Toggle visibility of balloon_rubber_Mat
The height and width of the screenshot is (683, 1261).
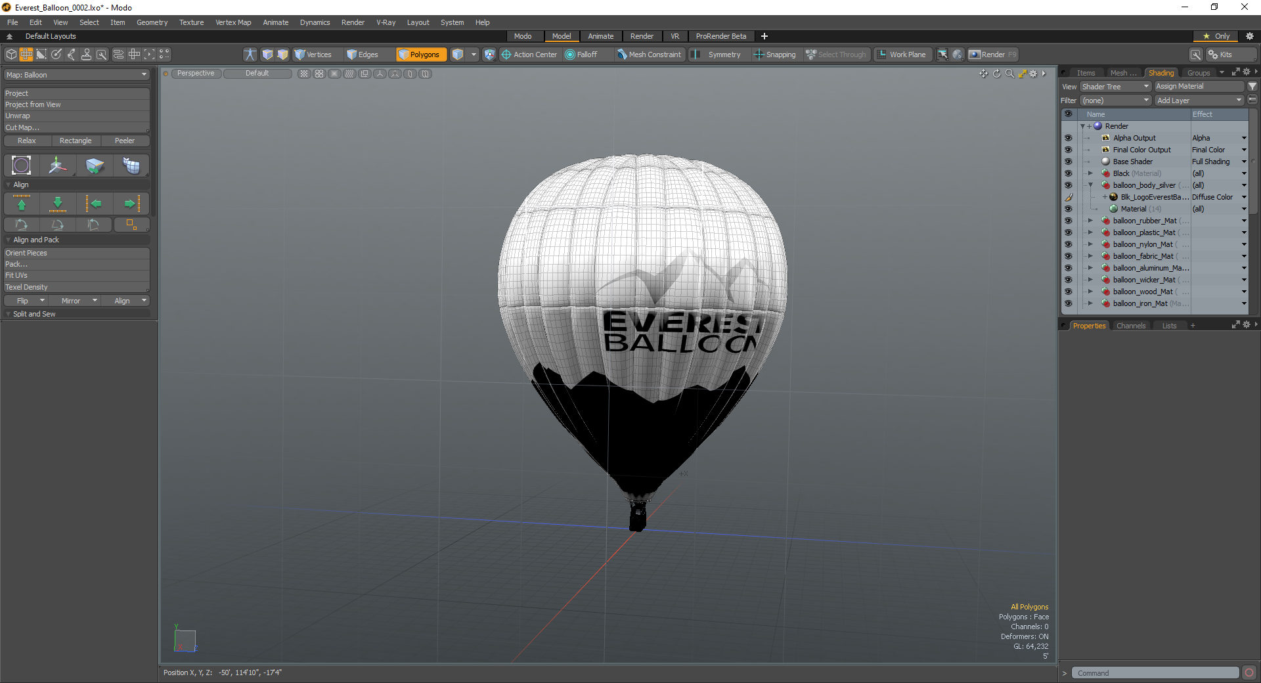click(1068, 221)
